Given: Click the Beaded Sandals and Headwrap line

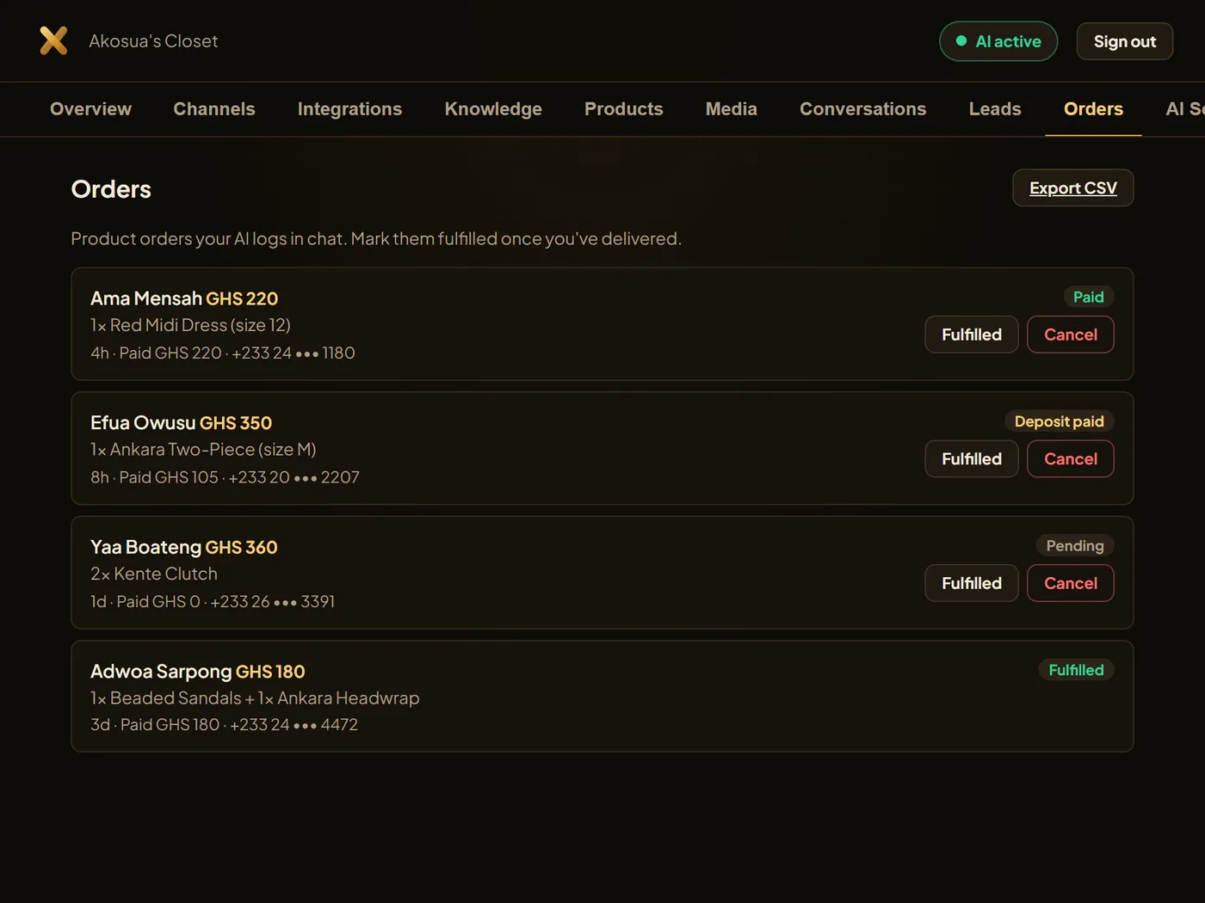Looking at the screenshot, I should click(255, 698).
